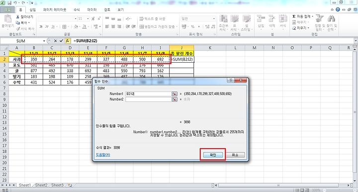Viewport: 358px width, 192px height.
Task: Click the align text right icon
Action: click(119, 27)
